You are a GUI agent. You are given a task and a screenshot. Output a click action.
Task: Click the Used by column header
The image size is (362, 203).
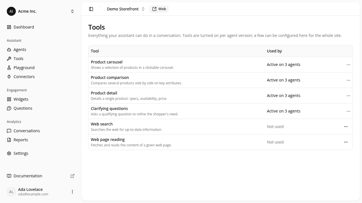click(274, 51)
